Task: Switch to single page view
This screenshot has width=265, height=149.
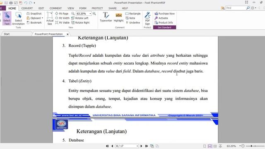Action: click(205, 146)
